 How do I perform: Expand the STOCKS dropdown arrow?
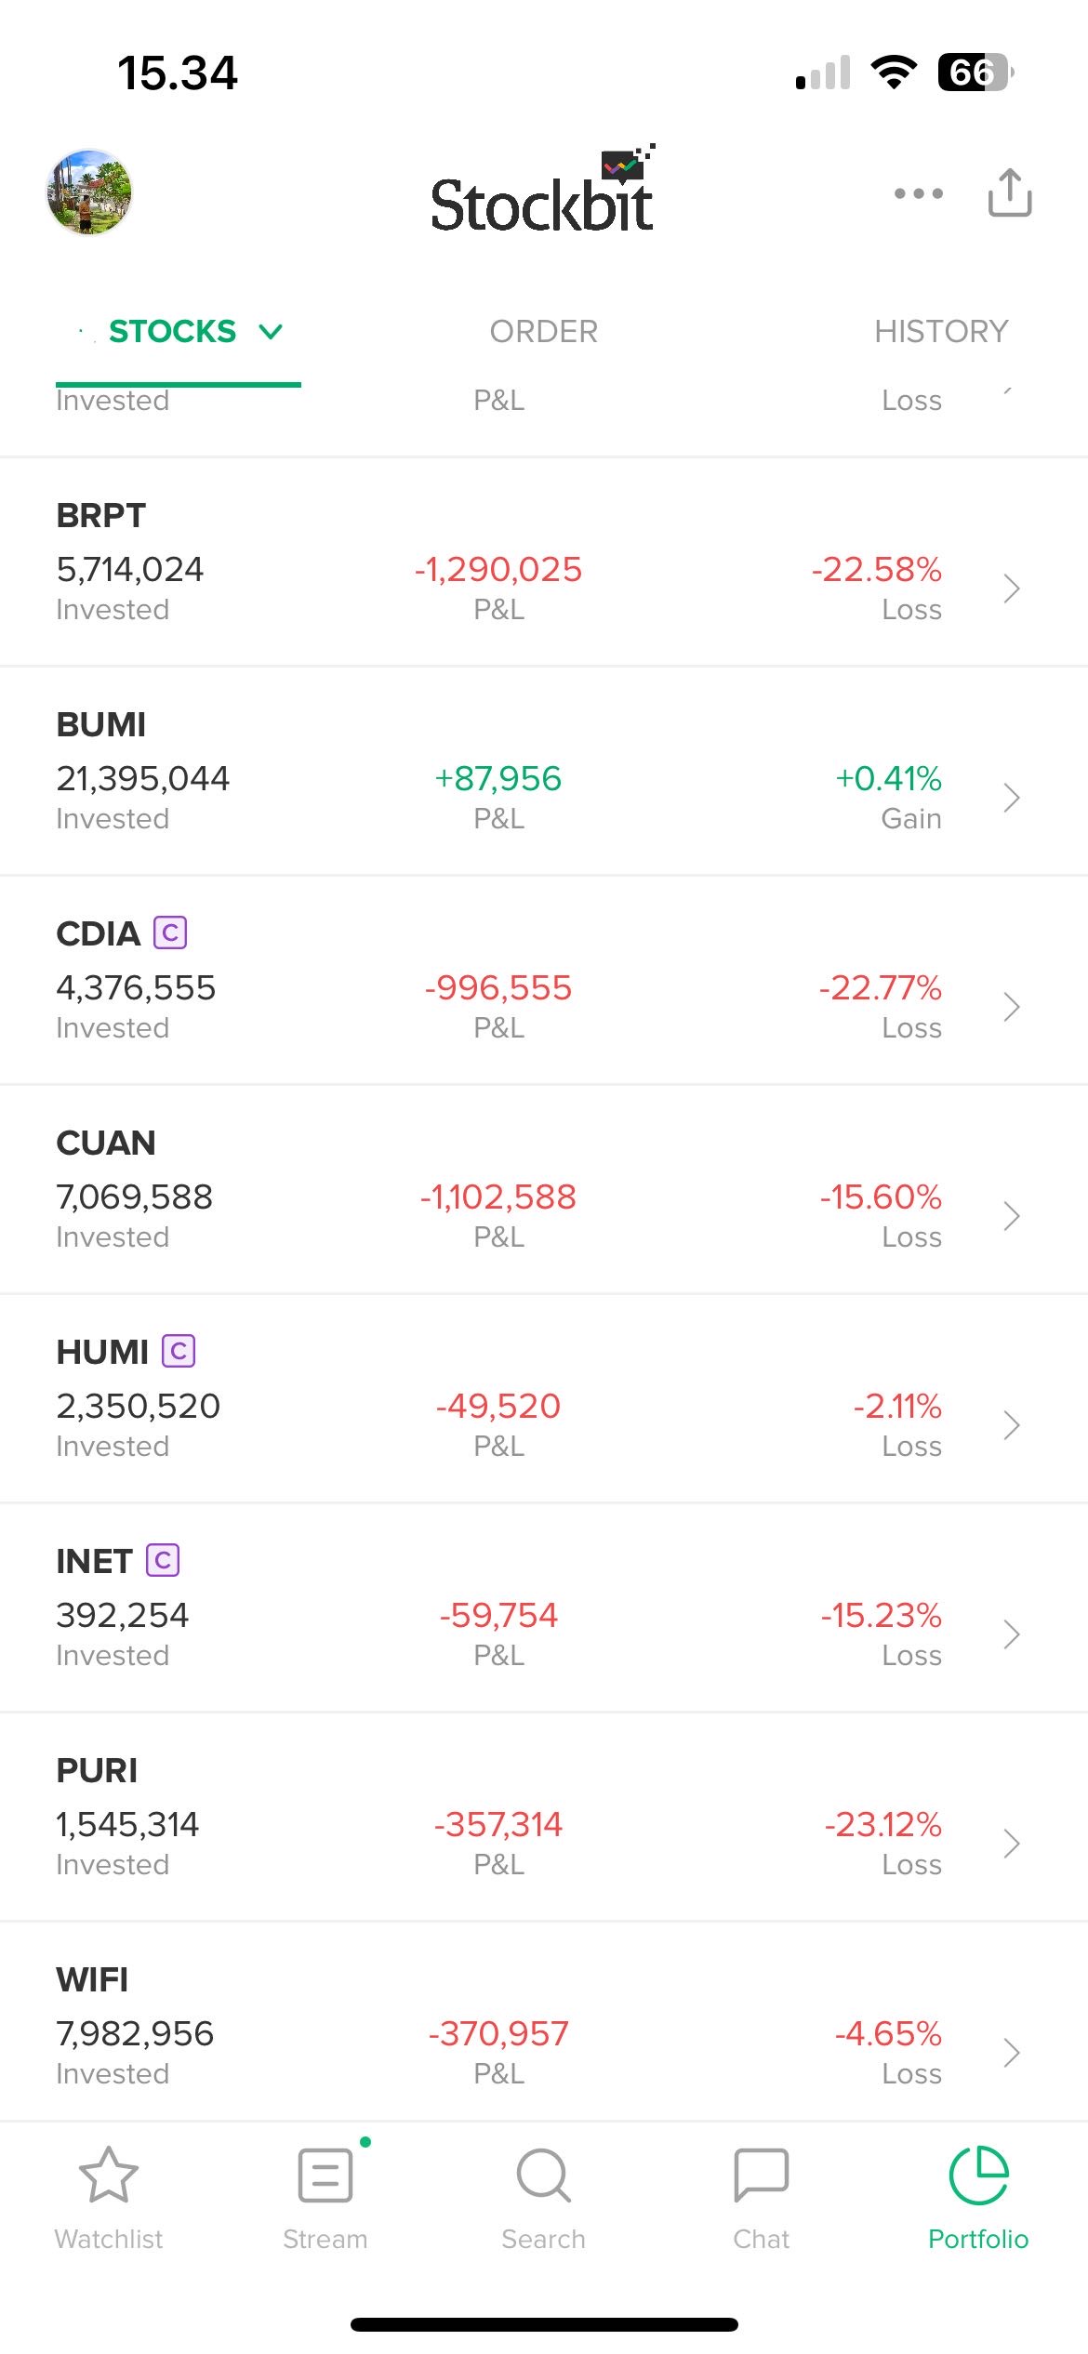click(271, 332)
